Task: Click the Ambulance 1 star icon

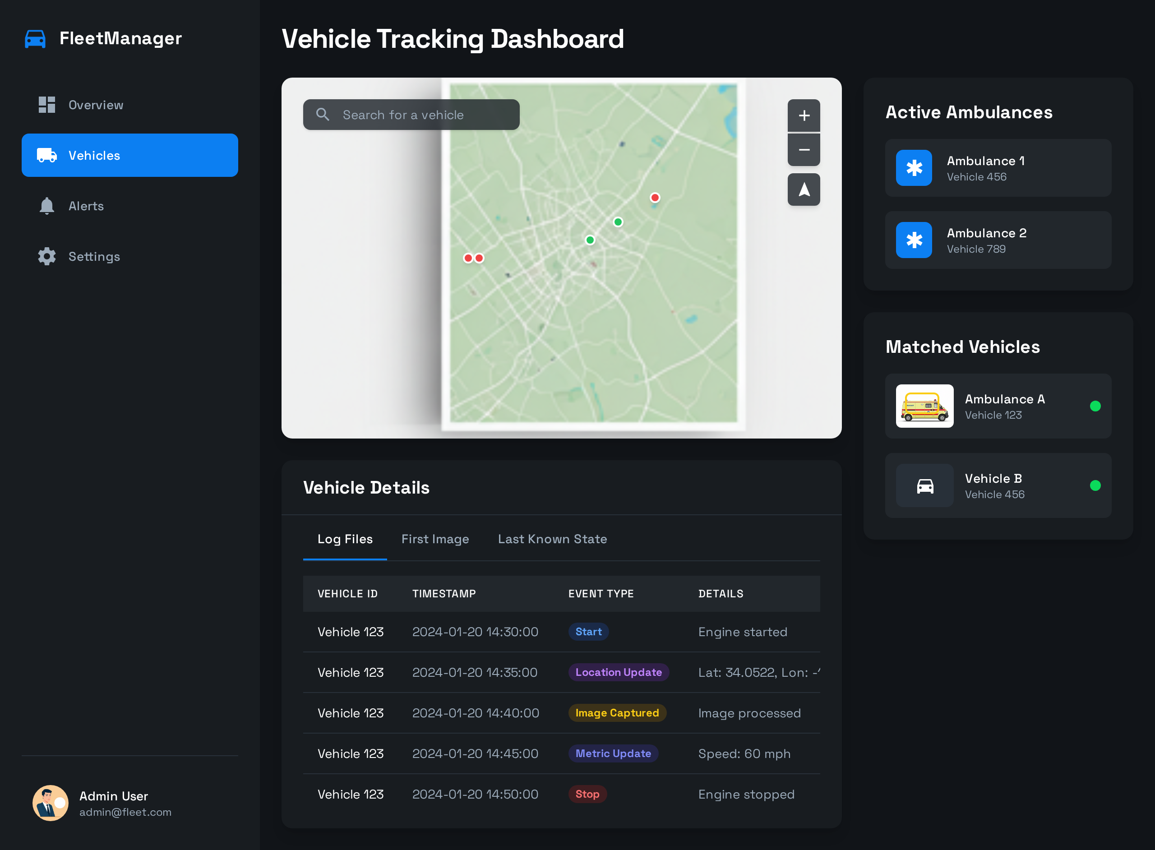Action: pyautogui.click(x=914, y=168)
